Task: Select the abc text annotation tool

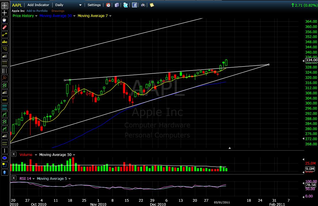Action: [5, 42]
